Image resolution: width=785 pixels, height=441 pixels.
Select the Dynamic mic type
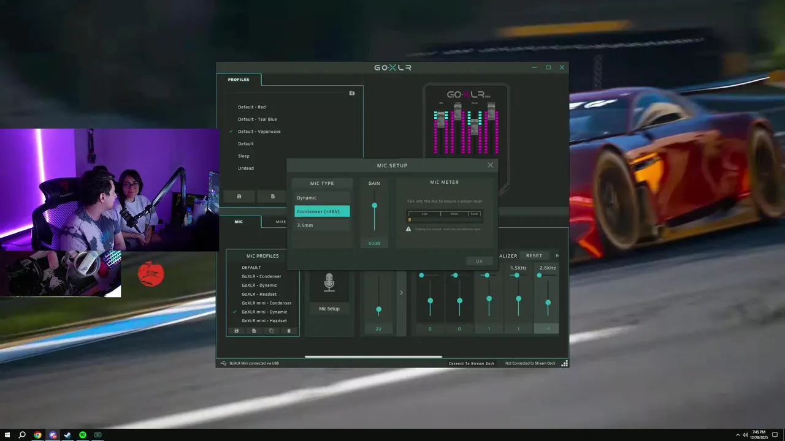click(x=322, y=198)
